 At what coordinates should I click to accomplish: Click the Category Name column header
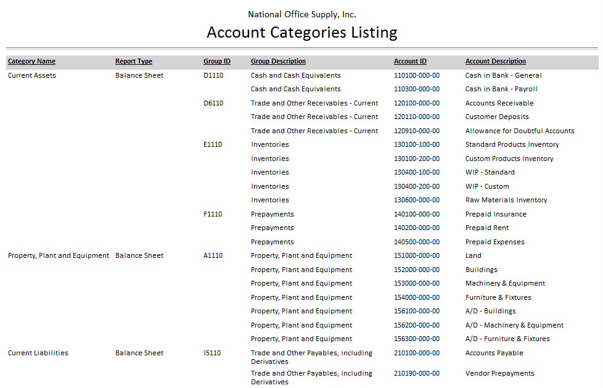click(x=31, y=62)
